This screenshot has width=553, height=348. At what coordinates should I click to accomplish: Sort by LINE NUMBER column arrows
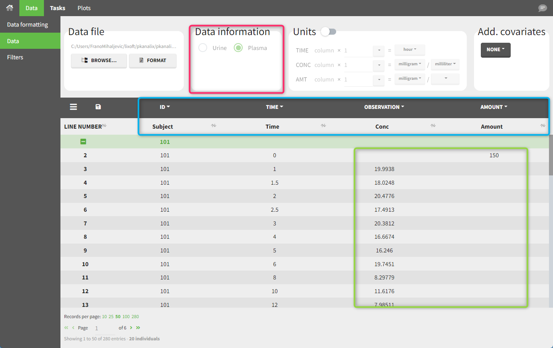pyautogui.click(x=104, y=126)
